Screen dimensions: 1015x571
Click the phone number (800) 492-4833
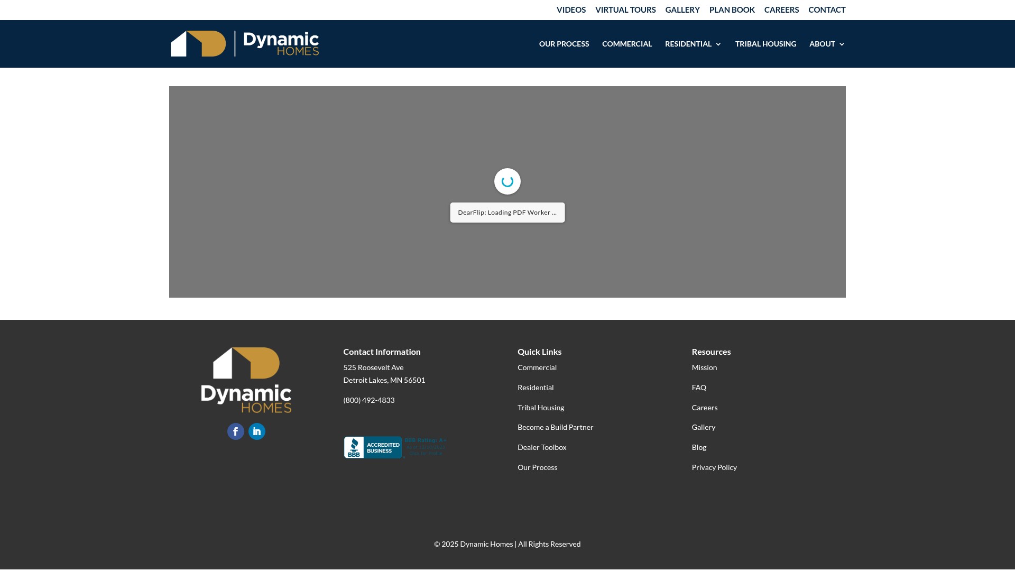click(x=369, y=400)
